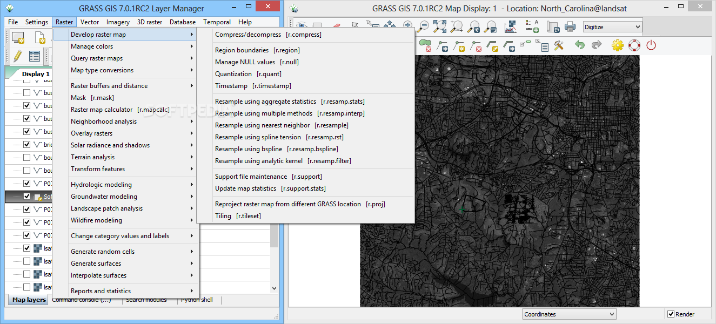The image size is (716, 324).
Task: Choose Region boundaries [r.region]
Action: [x=306, y=50]
